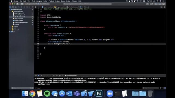Toggle the Navigator panel visibility button

[x=156, y=4]
